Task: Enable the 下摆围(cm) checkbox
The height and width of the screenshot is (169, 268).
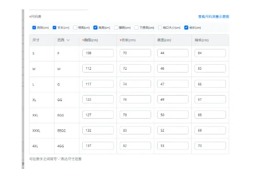Action: coord(136,28)
